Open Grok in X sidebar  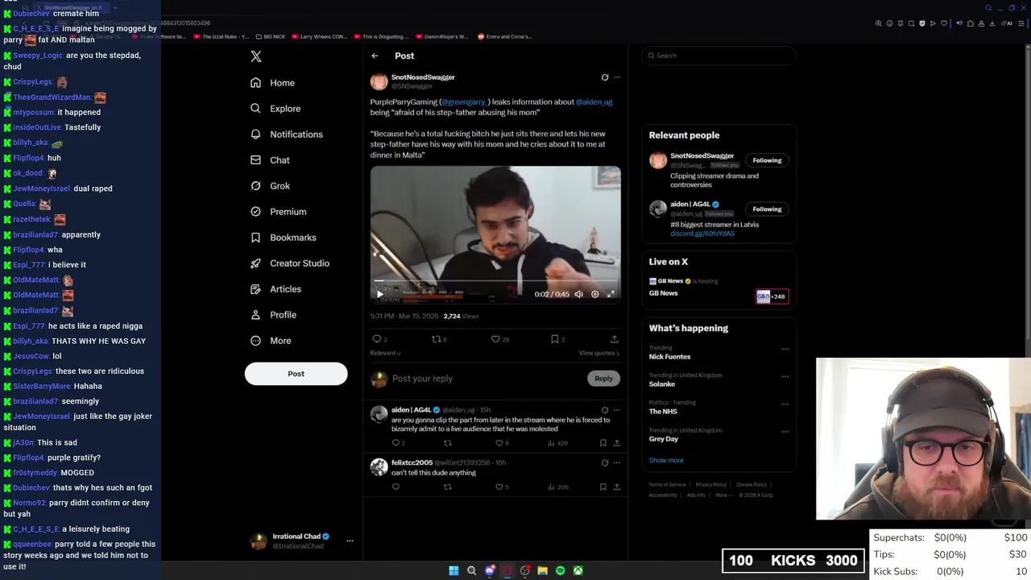pyautogui.click(x=270, y=186)
